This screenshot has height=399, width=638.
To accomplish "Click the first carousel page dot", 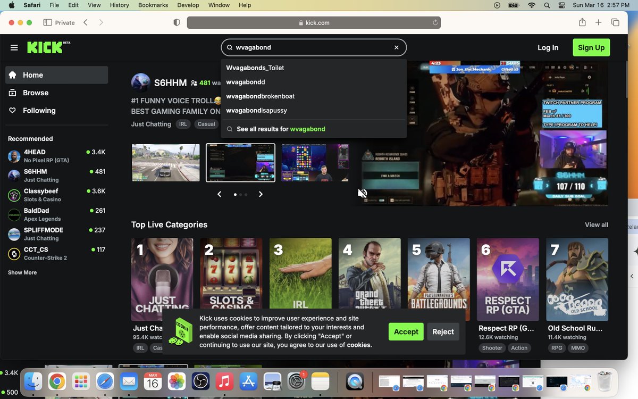I will pyautogui.click(x=235, y=195).
